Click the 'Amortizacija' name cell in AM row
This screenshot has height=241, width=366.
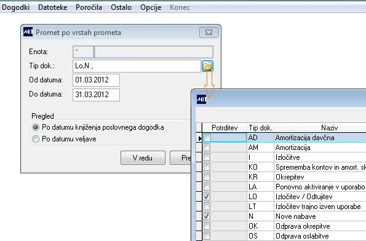(x=320, y=148)
